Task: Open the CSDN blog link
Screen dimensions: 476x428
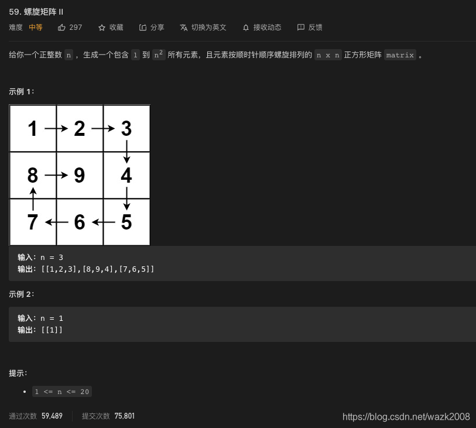Action: tap(406, 417)
